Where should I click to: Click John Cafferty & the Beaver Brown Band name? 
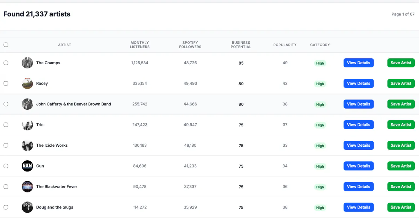pos(74,104)
